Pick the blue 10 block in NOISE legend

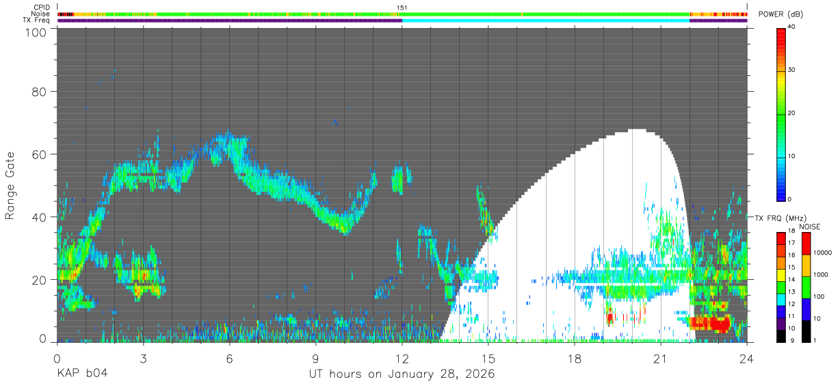tap(806, 310)
